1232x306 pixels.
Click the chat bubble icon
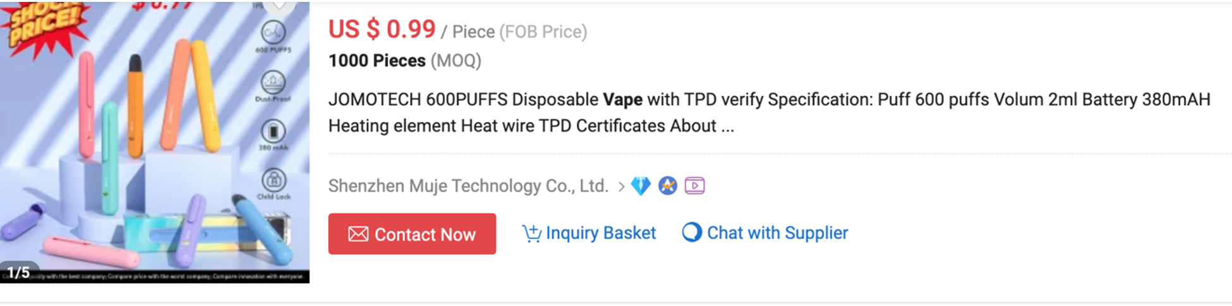click(692, 233)
